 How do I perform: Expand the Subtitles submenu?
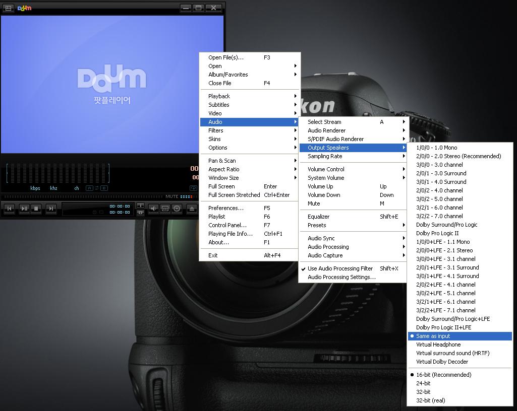[x=250, y=105]
